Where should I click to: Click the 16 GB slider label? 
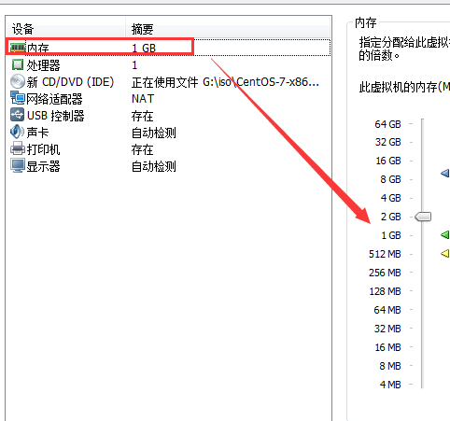[388, 161]
